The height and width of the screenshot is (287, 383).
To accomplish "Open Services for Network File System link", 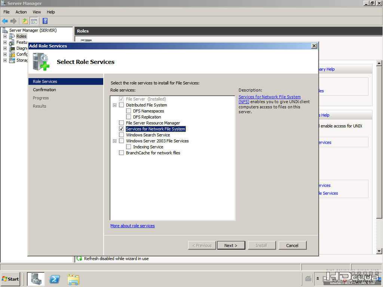I will (270, 99).
